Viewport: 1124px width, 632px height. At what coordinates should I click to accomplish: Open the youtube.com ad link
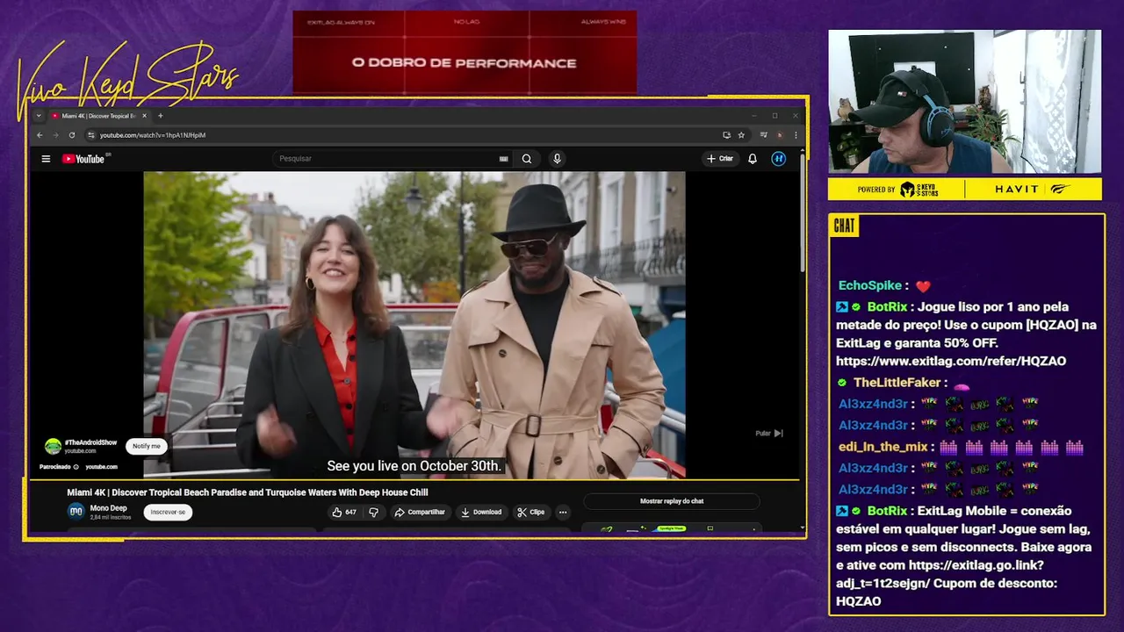pos(101,467)
